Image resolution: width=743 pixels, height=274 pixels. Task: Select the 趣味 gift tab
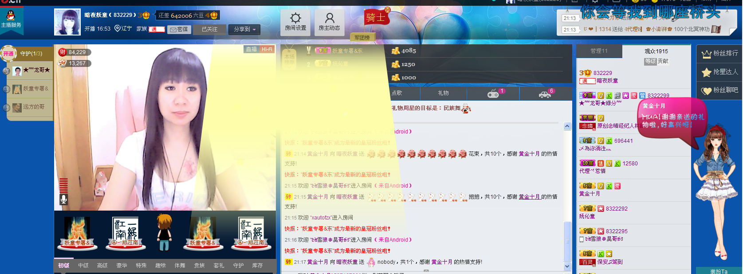[161, 266]
